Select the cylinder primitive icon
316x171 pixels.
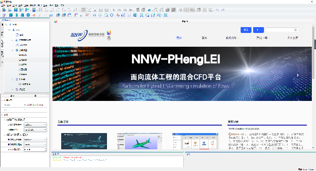[x=17, y=15]
